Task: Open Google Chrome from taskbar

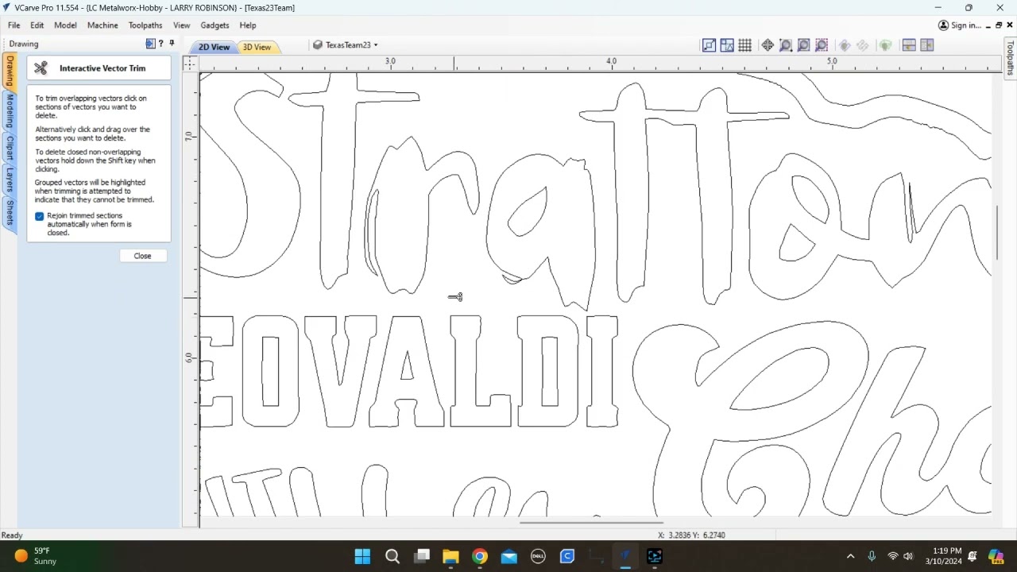Action: tap(480, 556)
